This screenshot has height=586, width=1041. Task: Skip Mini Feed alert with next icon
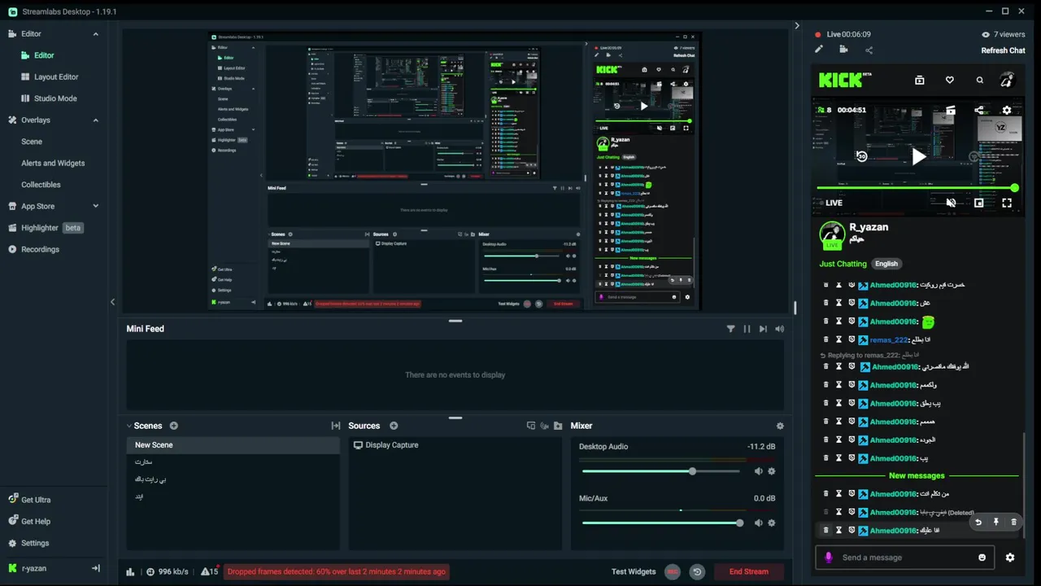(763, 329)
